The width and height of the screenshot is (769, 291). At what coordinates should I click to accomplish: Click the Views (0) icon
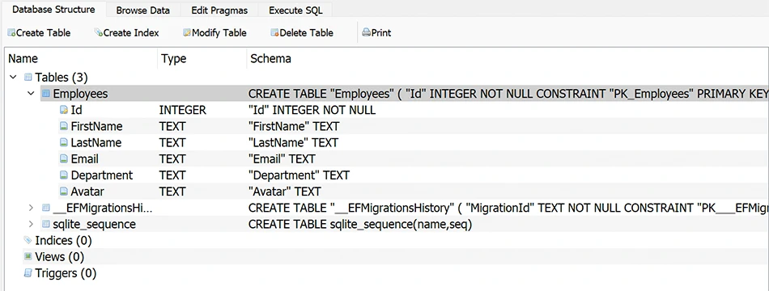click(28, 256)
